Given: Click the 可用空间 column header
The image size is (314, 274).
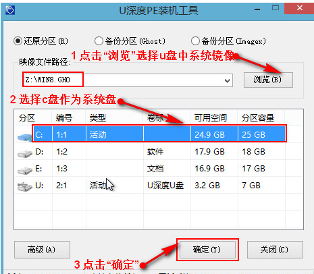Looking at the screenshot, I should click(211, 117).
